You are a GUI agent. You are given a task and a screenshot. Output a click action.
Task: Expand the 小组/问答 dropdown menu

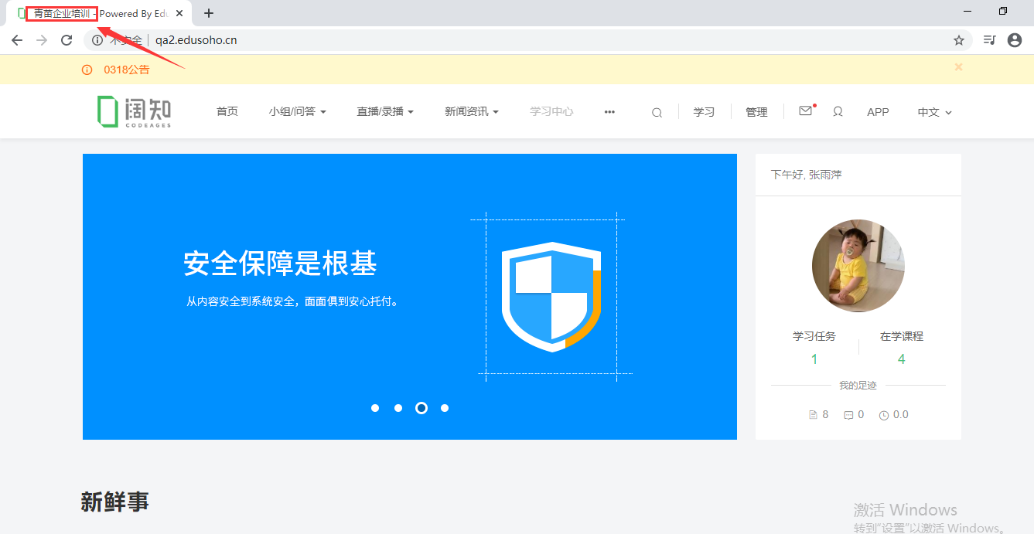298,111
